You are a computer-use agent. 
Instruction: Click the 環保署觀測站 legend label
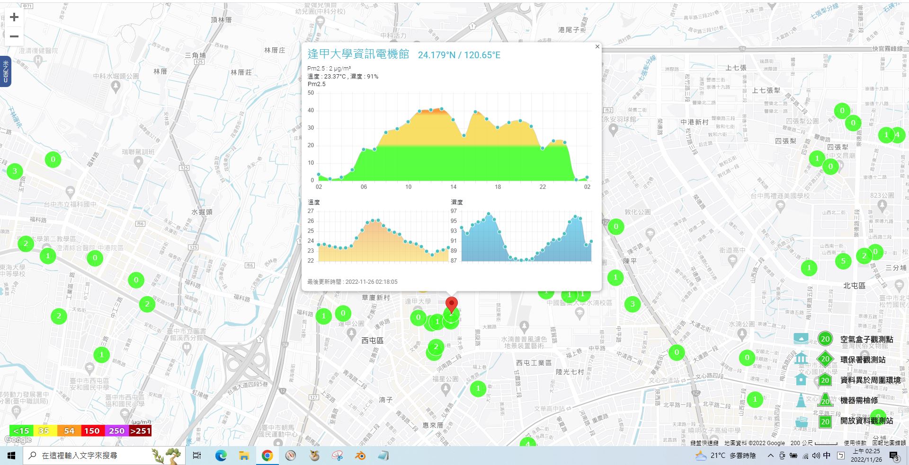pos(863,360)
